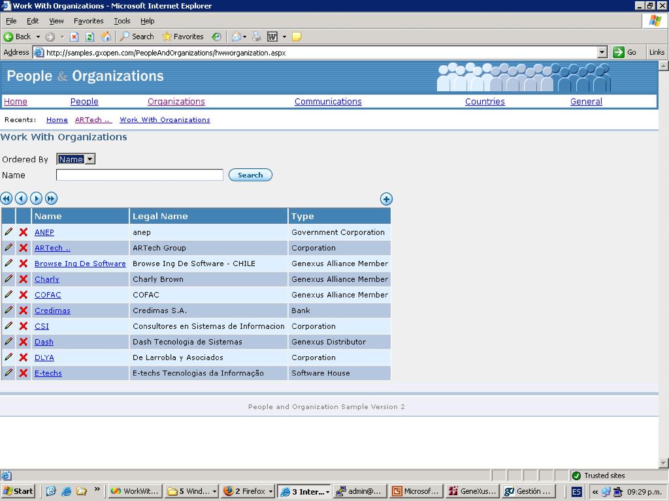Delete the E-techs organization row
This screenshot has width=669, height=501.
point(24,373)
